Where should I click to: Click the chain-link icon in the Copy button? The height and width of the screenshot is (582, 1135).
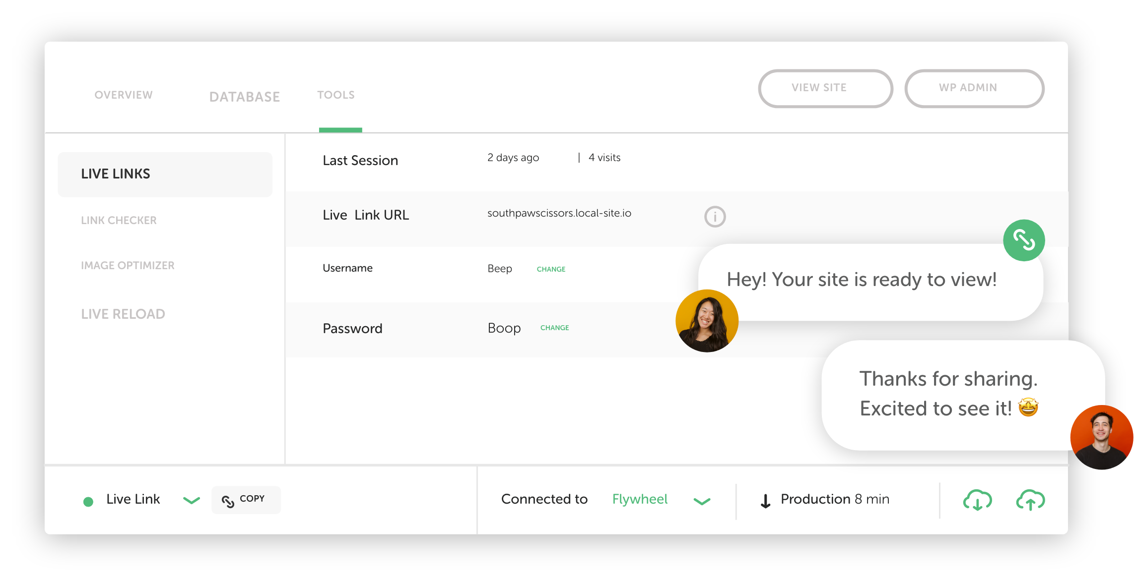click(228, 501)
